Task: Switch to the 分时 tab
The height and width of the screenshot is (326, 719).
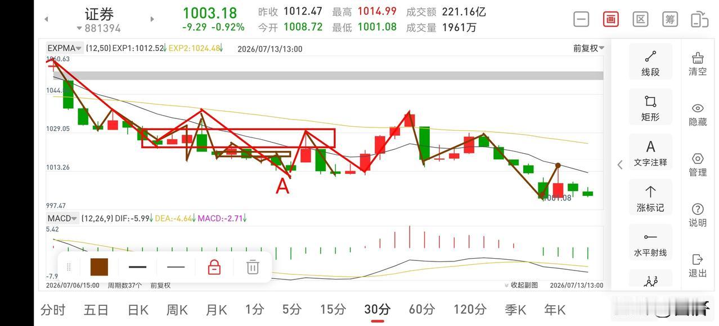Action: 53,309
